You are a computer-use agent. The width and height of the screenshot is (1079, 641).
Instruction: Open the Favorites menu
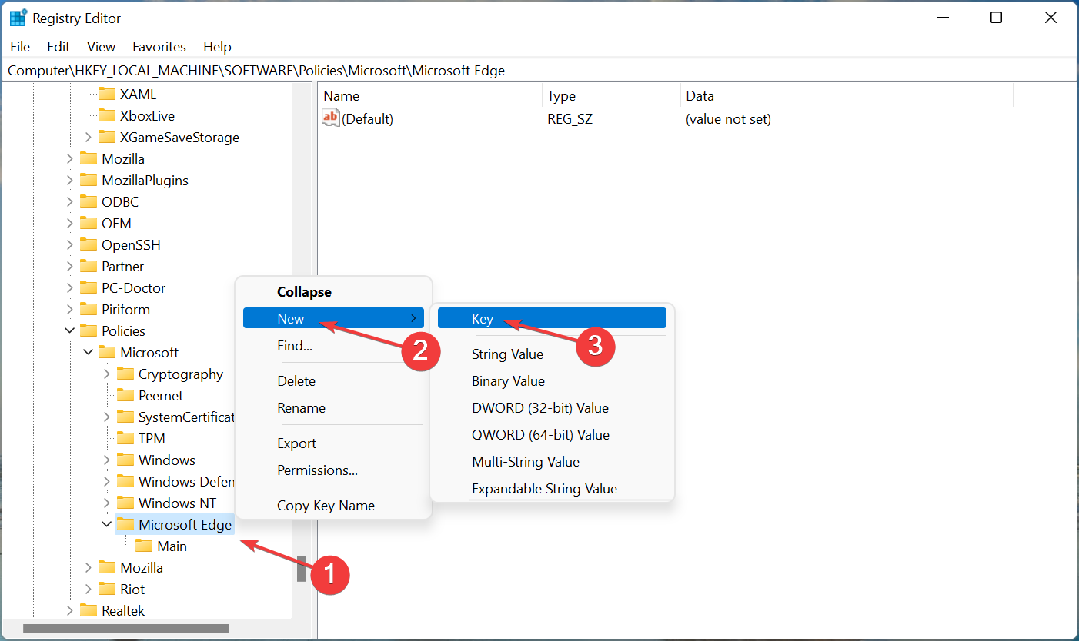point(159,47)
